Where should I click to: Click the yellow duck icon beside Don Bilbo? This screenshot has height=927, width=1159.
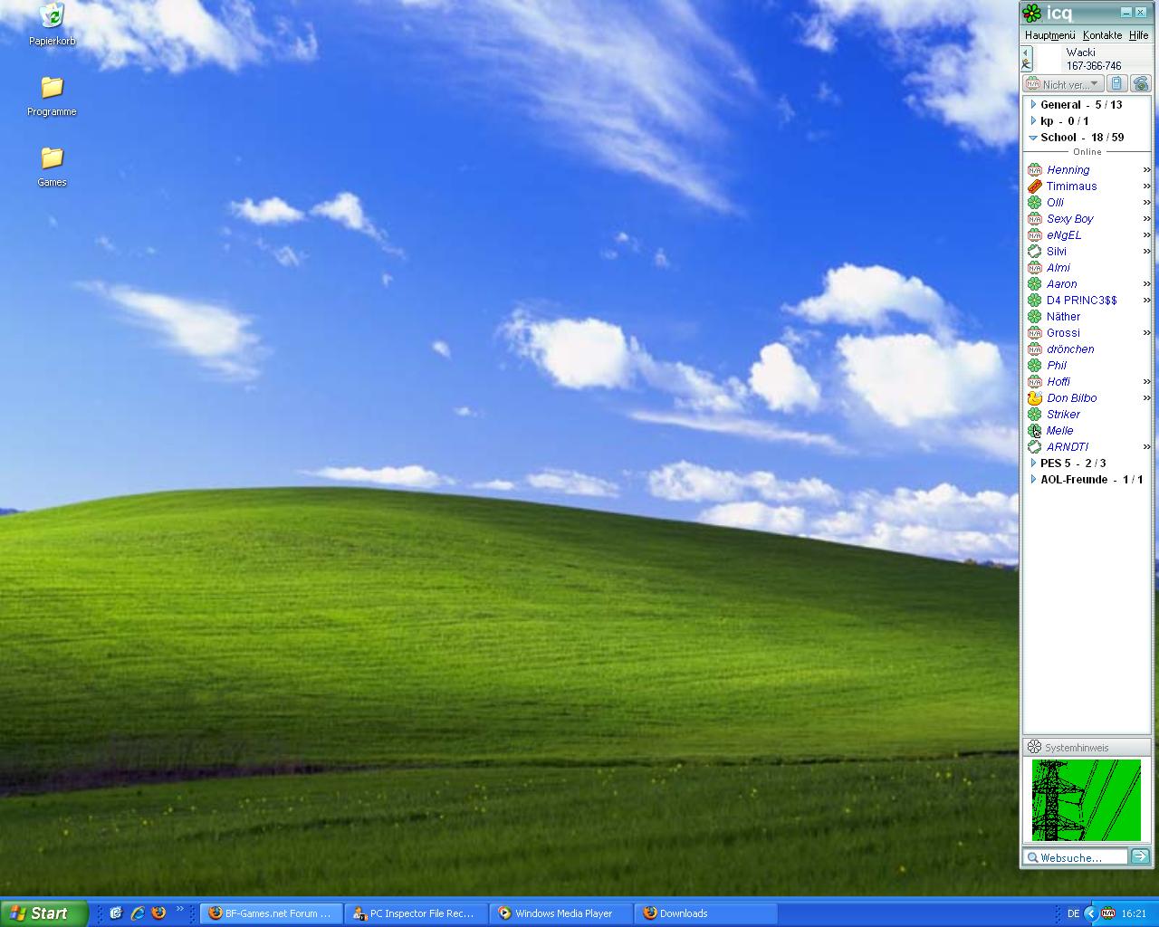(1035, 398)
